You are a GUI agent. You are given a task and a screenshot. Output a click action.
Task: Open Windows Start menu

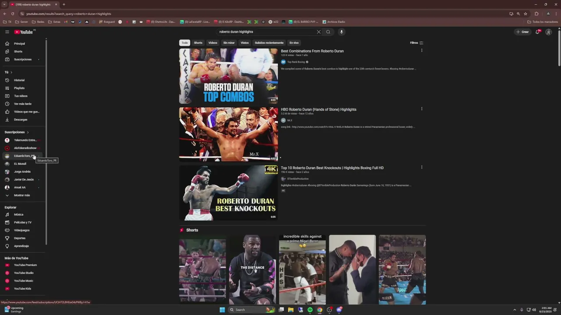coord(222,310)
